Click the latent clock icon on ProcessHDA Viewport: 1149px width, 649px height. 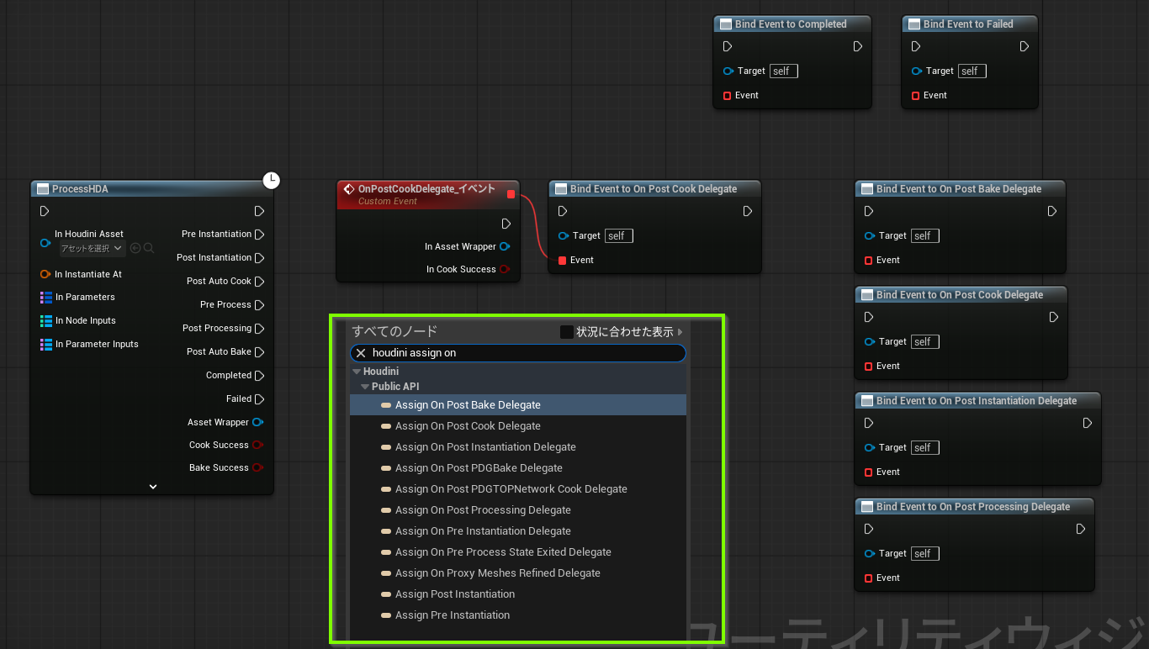coord(271,180)
